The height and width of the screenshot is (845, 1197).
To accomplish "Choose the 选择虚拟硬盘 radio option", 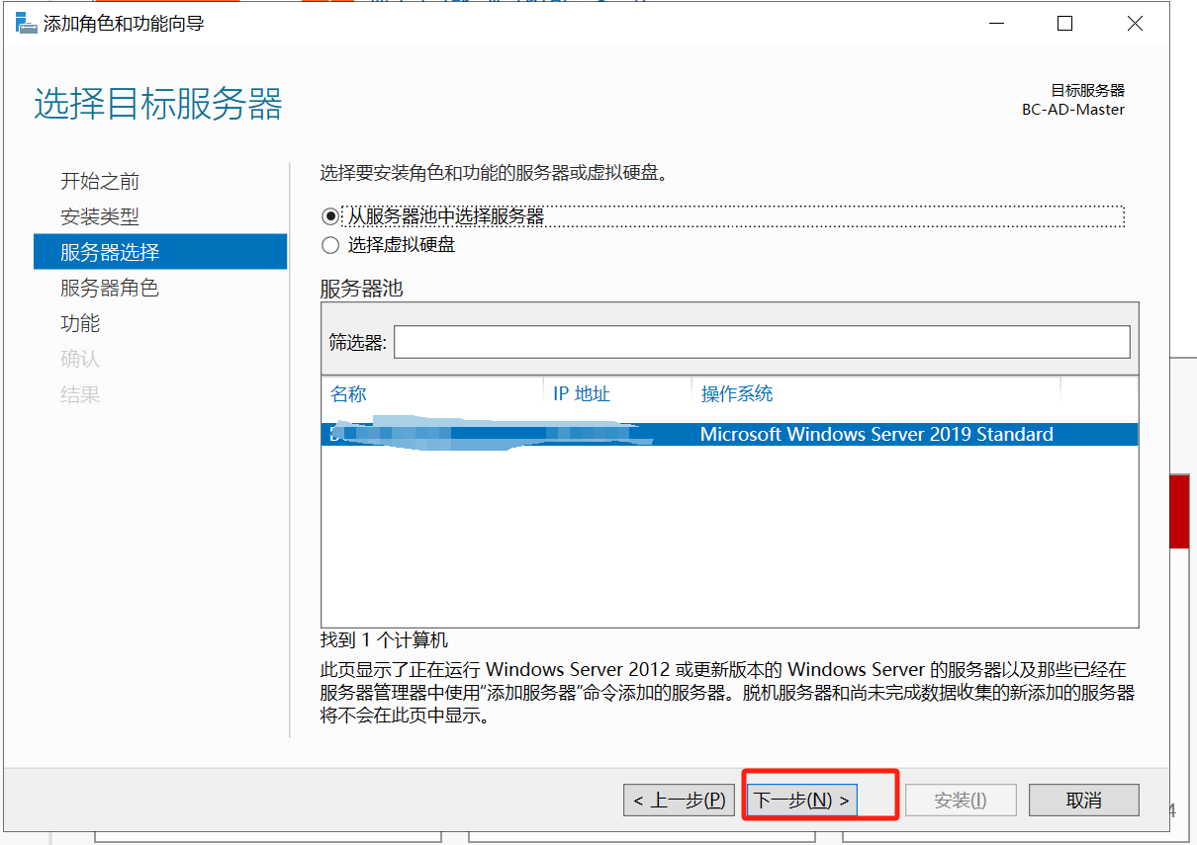I will coord(330,245).
